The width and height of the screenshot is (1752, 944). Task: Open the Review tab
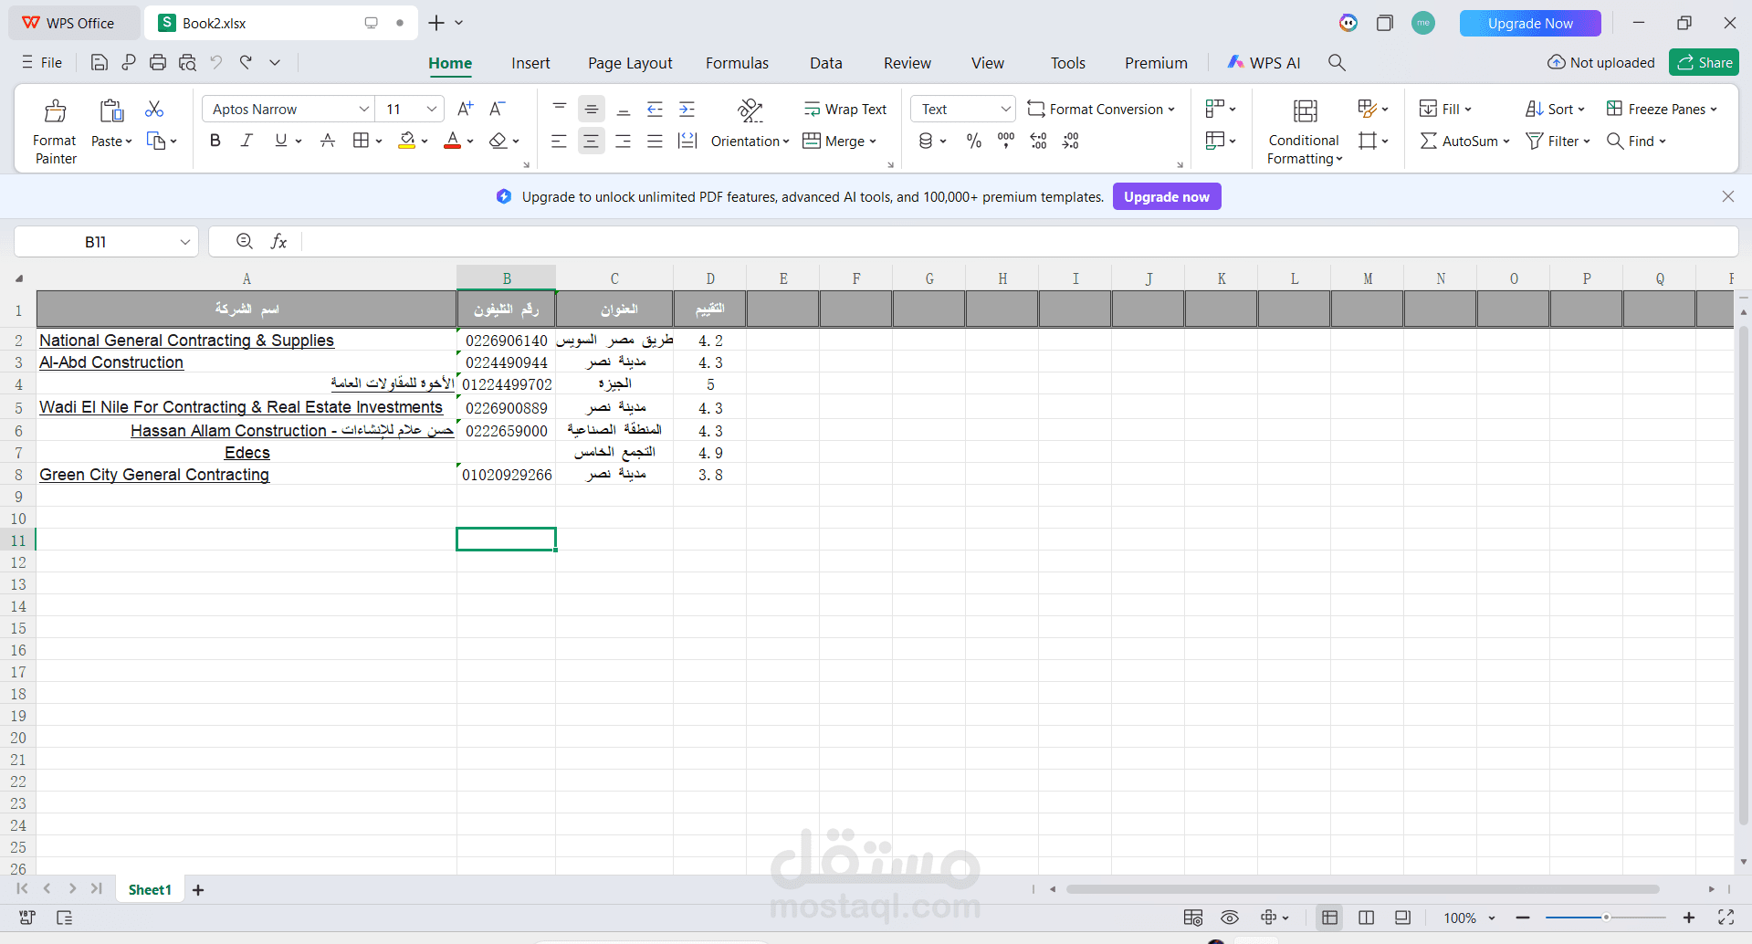[907, 63]
